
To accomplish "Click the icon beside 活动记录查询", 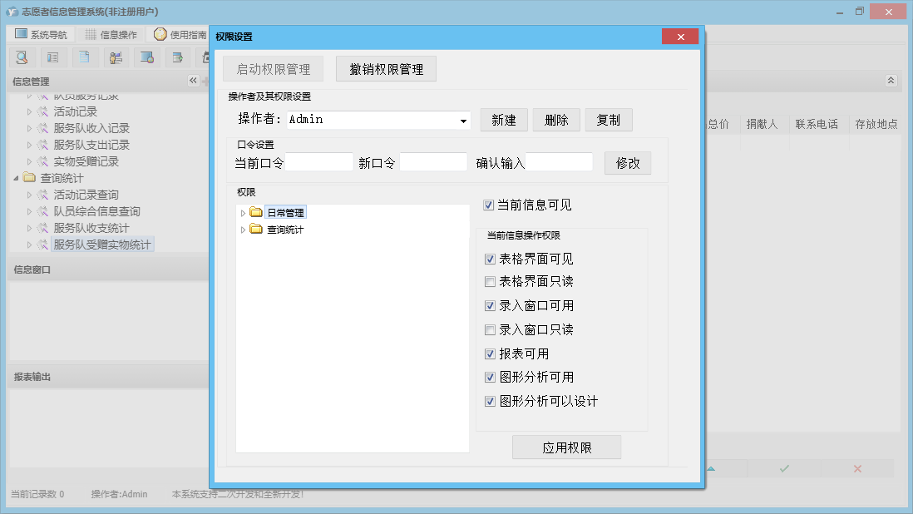I will coord(43,195).
